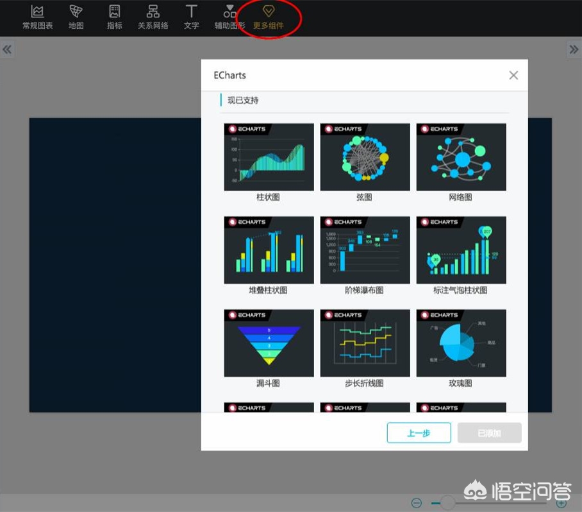Open the 辅助图形 shapes icon
Viewport: 582px width, 512px height.
click(229, 12)
